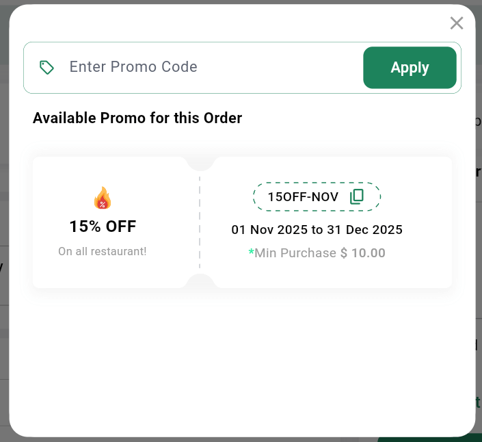Click the green asterisk before Min Purchase
Screen dimensions: 482x442
click(x=251, y=252)
